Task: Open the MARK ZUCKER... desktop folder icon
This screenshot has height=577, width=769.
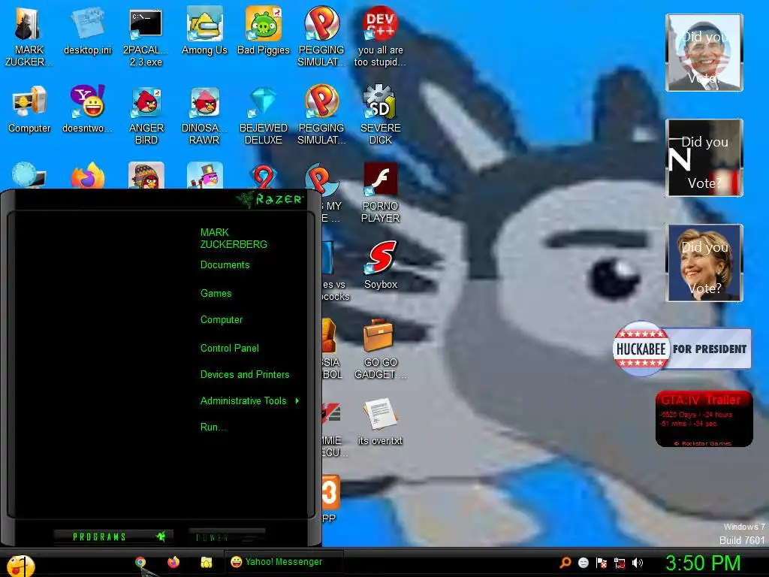Action: tap(28, 35)
